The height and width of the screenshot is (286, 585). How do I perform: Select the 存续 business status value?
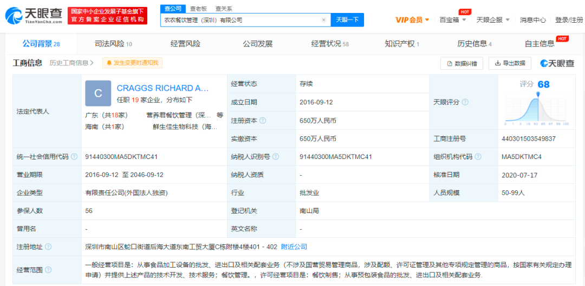pyautogui.click(x=306, y=84)
